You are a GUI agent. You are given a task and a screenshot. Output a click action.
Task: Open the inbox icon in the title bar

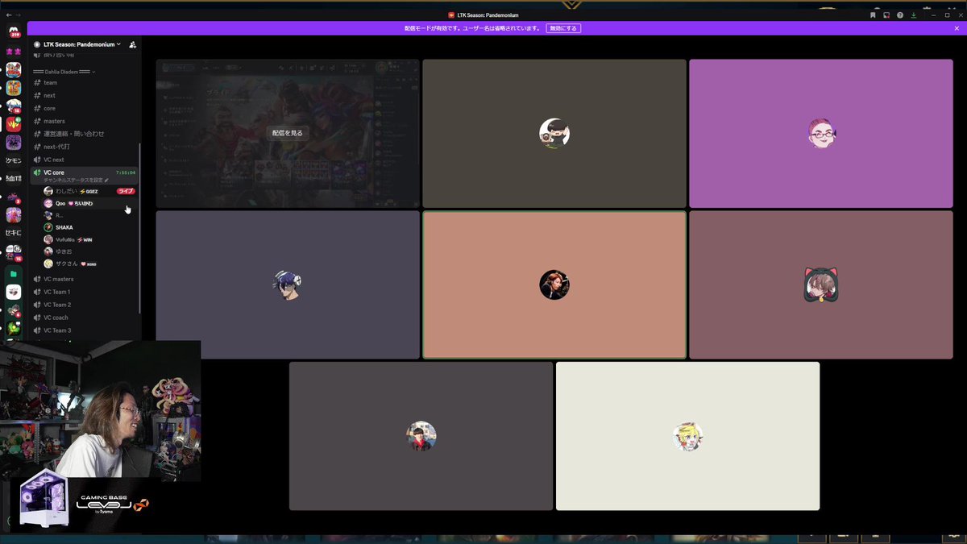click(x=886, y=15)
